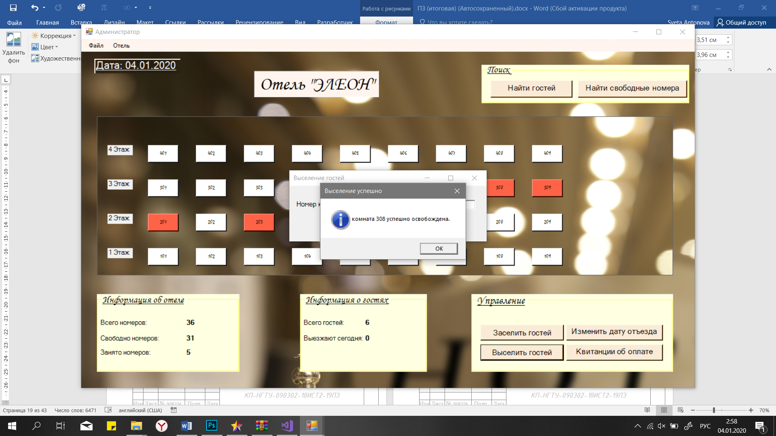Click the Save icon in Word's title bar
This screenshot has width=776, height=436.
tap(13, 8)
